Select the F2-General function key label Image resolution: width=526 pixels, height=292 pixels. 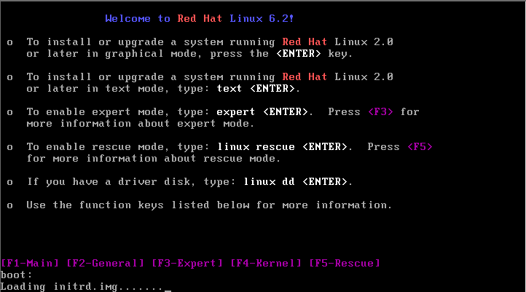click(106, 263)
